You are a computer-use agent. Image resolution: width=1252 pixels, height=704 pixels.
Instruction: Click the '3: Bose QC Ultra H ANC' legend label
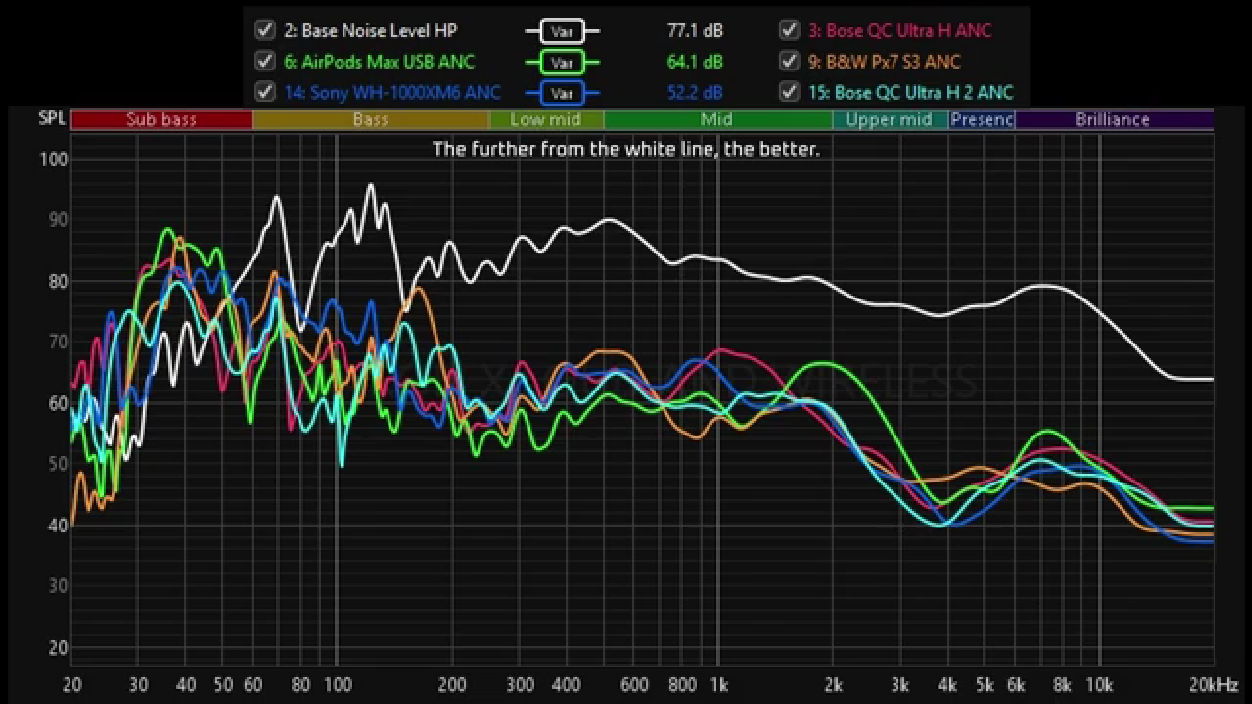(x=900, y=31)
